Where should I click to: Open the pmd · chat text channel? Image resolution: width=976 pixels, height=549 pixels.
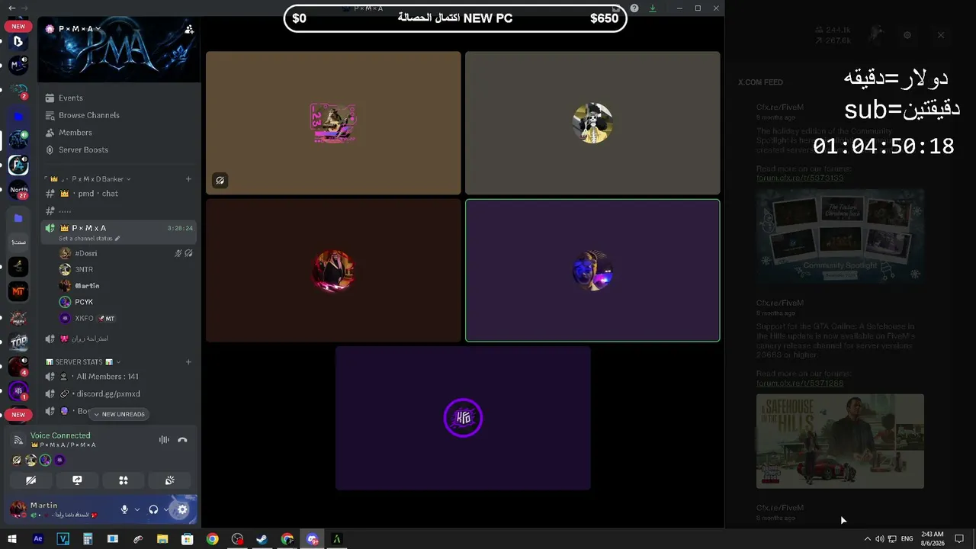120,194
